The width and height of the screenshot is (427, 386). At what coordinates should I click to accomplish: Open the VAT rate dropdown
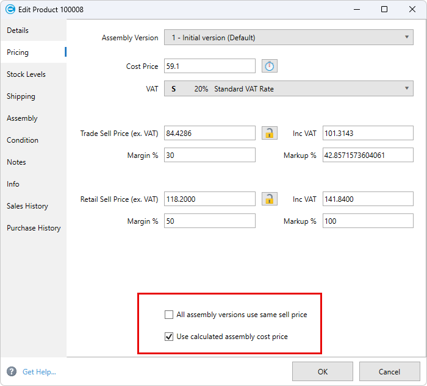coord(289,89)
